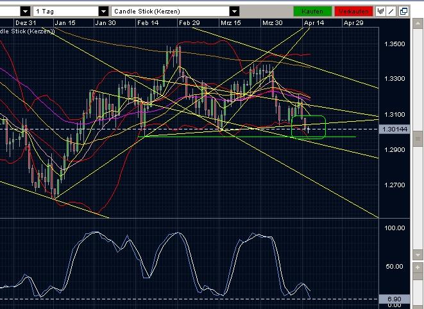Click the 1.3300 price axis label
The height and width of the screenshot is (309, 424).
coord(394,79)
